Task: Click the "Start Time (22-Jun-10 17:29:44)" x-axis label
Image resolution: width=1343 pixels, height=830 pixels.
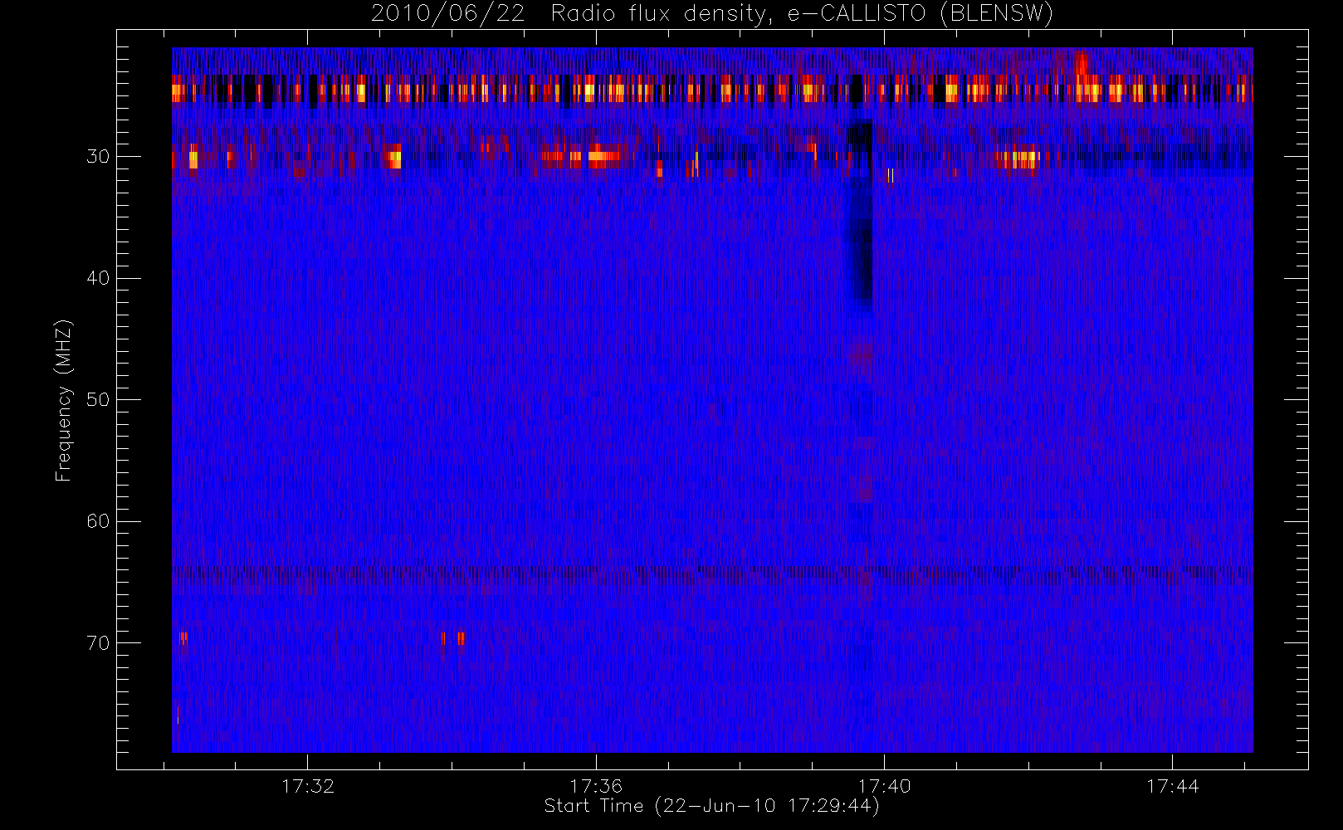Action: [x=712, y=806]
